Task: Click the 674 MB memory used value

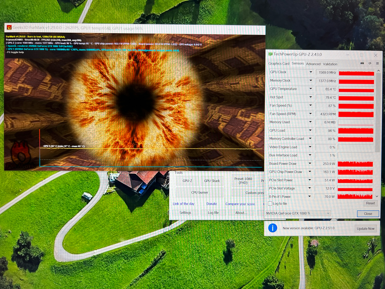Action: [x=326, y=122]
